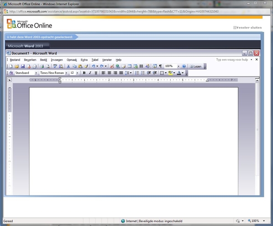Expand the Times New Roman font dropdown
The image size is (273, 226).
pyautogui.click(x=66, y=73)
